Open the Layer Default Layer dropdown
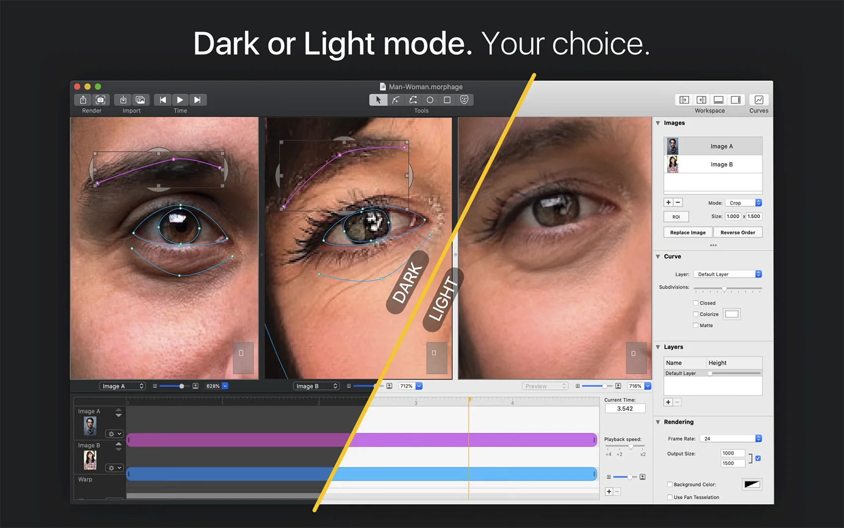 [727, 274]
